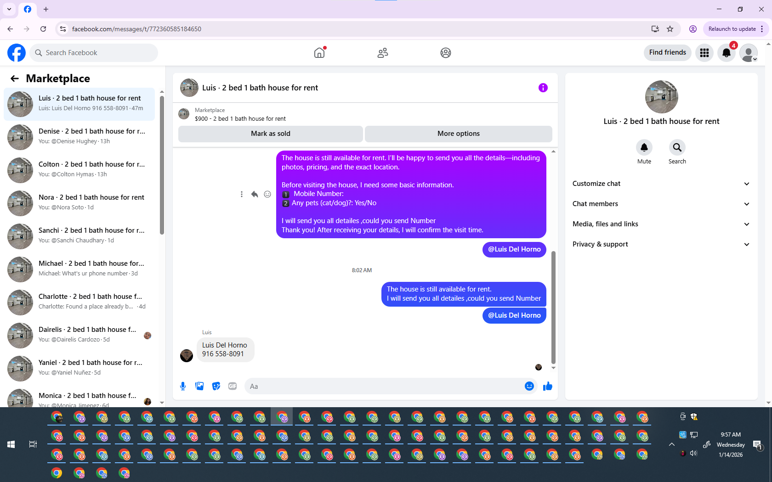Open the Luis conversation in list
The width and height of the screenshot is (772, 482).
coord(79,104)
